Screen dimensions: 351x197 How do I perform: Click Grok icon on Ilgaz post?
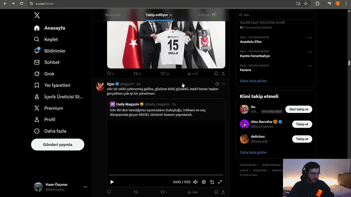217,84
